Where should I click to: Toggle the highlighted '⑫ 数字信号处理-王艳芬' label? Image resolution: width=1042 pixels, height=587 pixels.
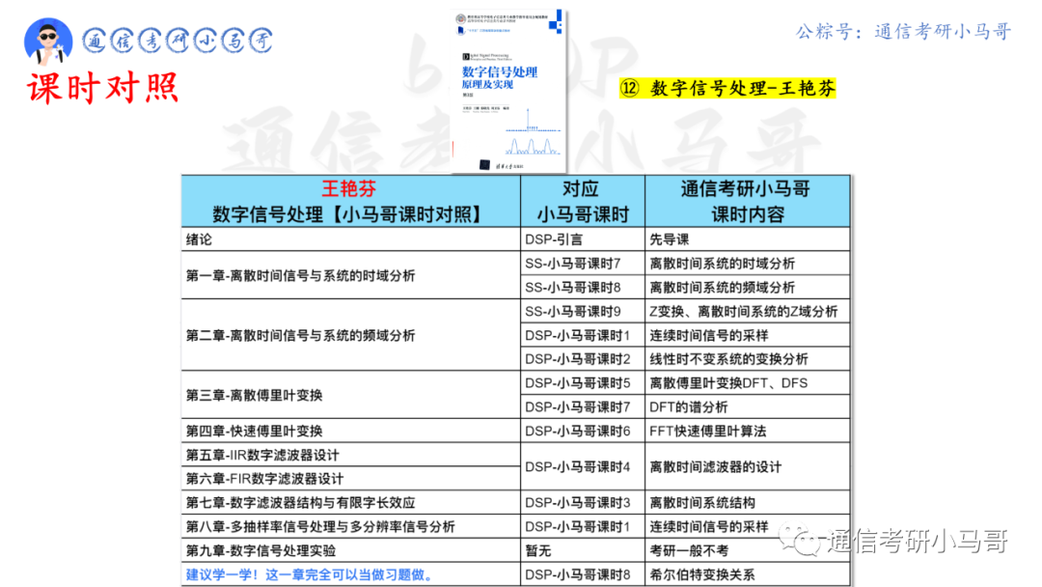(x=729, y=88)
